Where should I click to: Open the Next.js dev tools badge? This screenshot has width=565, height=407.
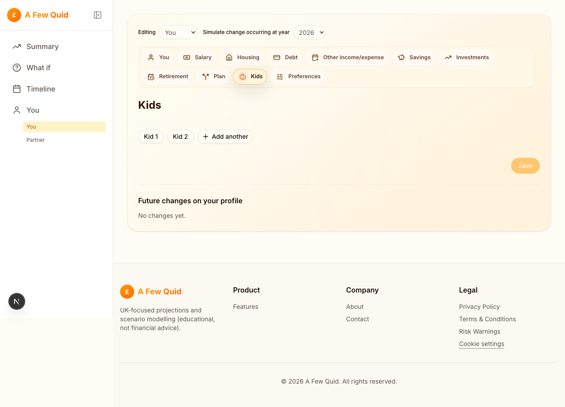click(x=17, y=301)
